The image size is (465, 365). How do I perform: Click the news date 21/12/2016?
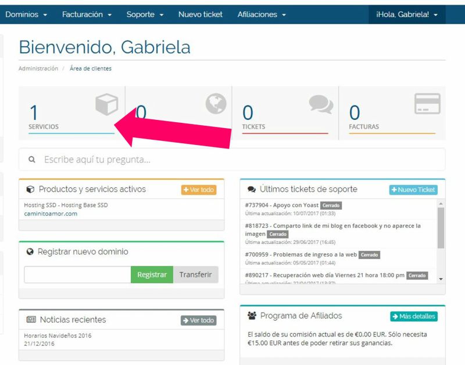[39, 343]
